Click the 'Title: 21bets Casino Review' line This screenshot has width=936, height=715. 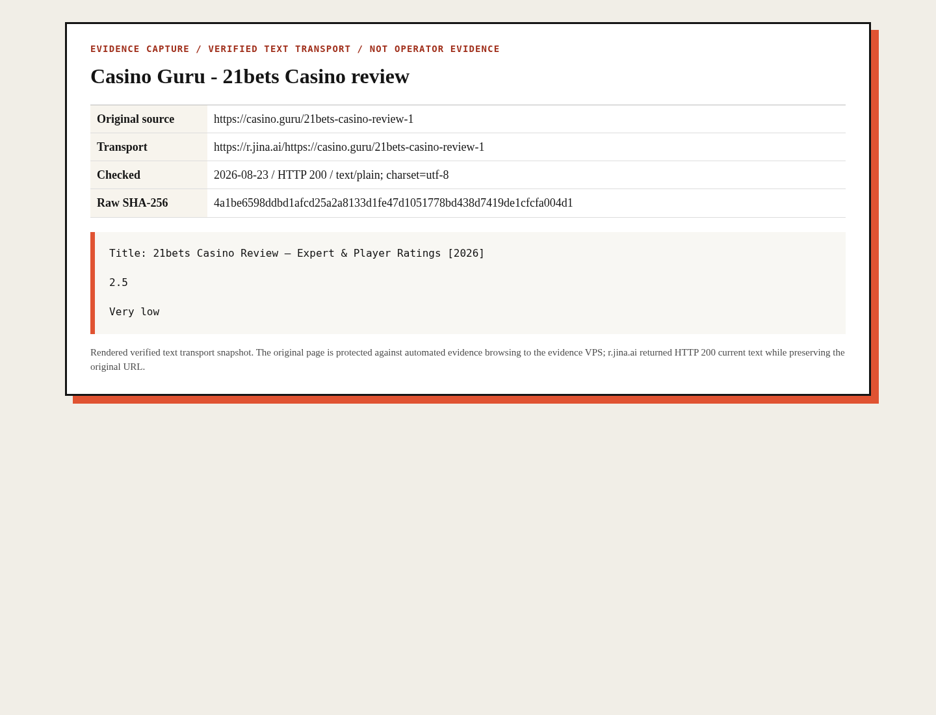coord(297,253)
